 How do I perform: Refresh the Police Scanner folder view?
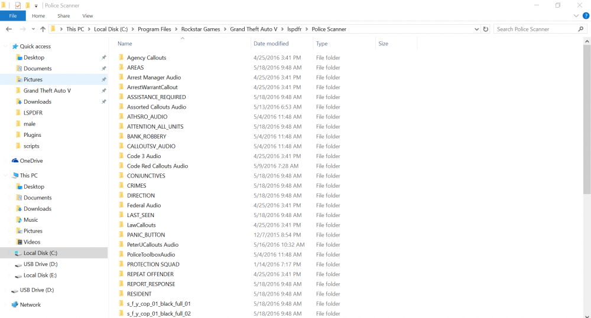coord(486,29)
